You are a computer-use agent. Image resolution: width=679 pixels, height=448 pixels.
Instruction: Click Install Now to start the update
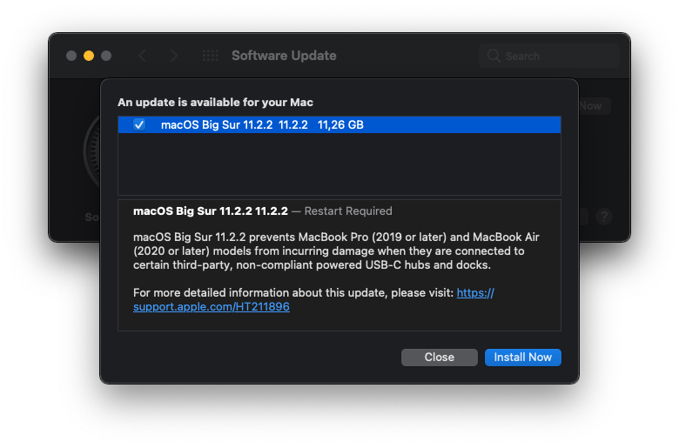pos(522,358)
